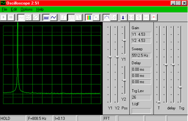Screen dimensions: 188x121
Task: Click the HOLD status bar entry
Action: click(13, 118)
